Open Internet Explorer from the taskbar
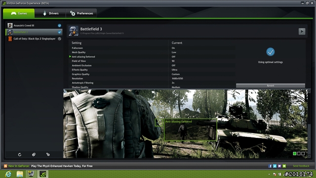The height and width of the screenshot is (178, 316). 8,174
